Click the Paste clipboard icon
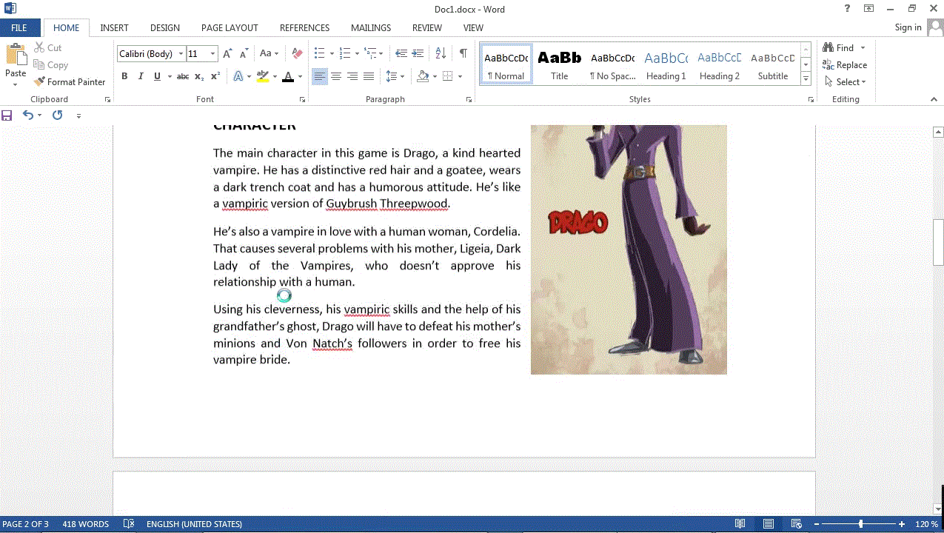The image size is (944, 533). point(16,55)
